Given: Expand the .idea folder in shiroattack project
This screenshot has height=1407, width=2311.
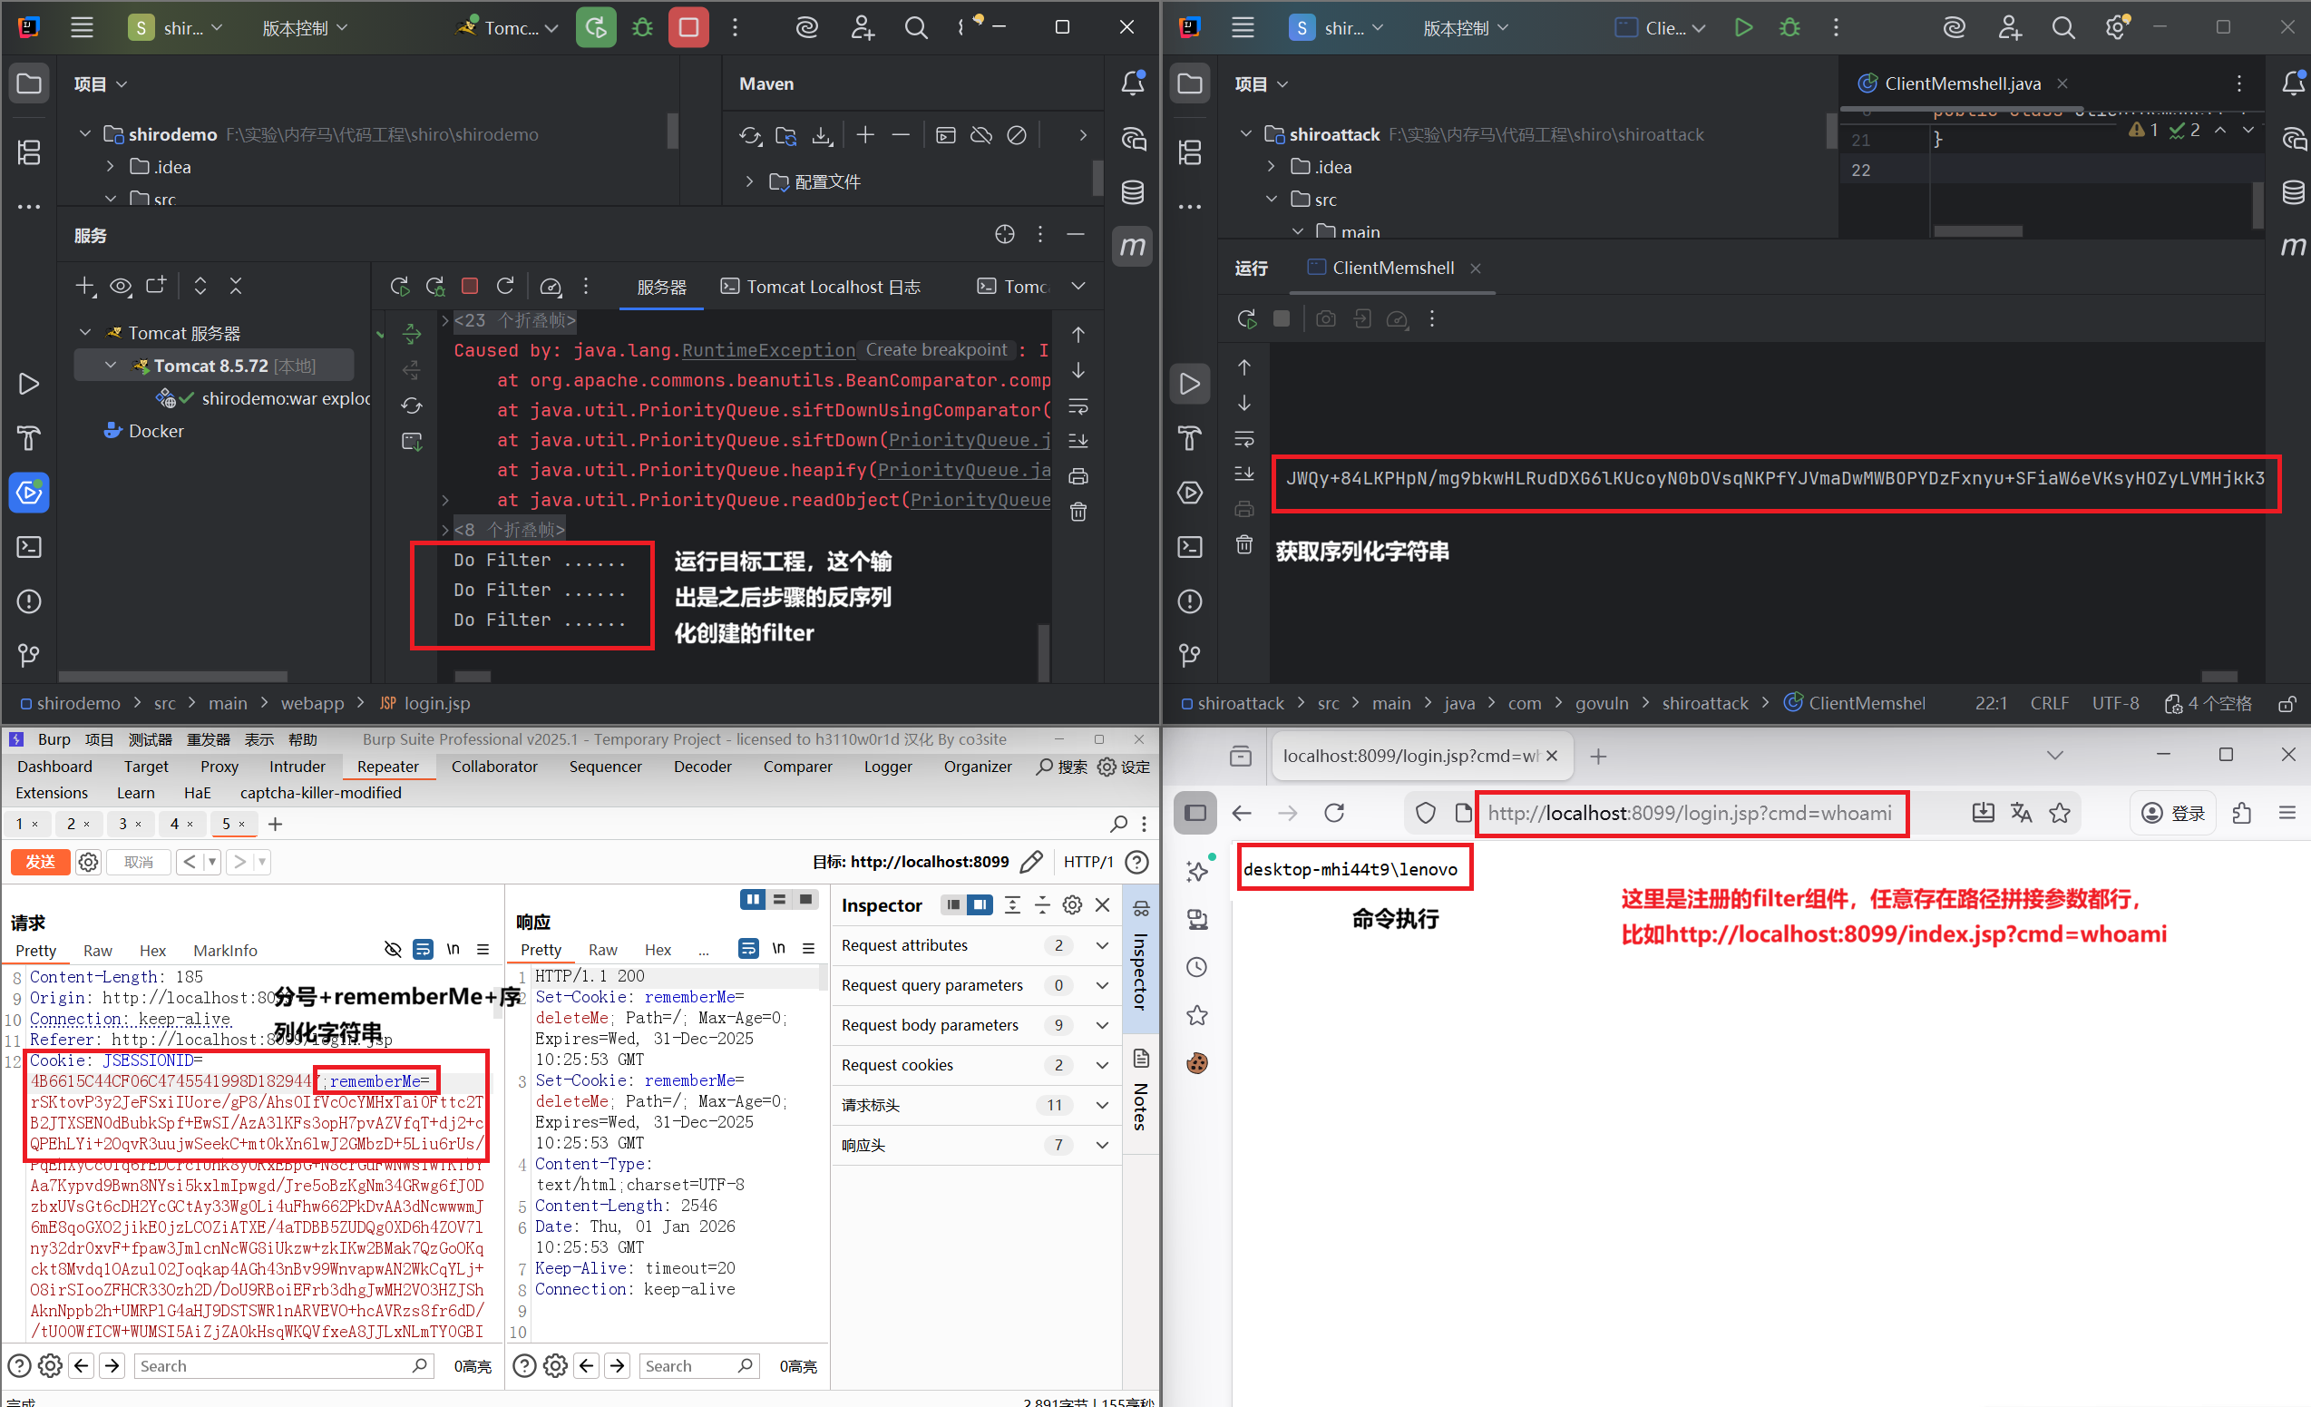Looking at the screenshot, I should [x=1271, y=167].
